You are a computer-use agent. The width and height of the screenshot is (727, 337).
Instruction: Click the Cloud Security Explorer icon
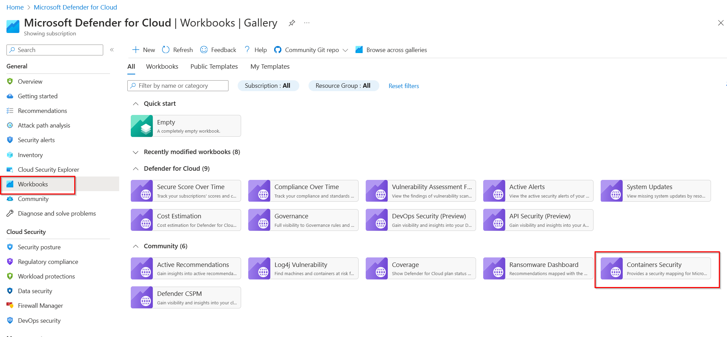10,169
